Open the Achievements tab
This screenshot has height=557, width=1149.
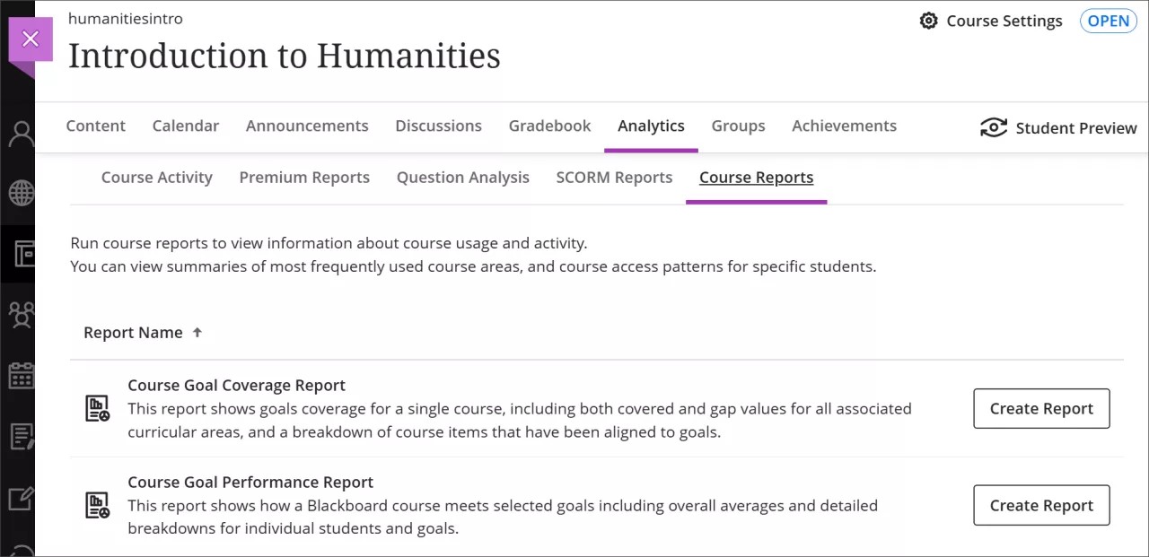point(844,126)
